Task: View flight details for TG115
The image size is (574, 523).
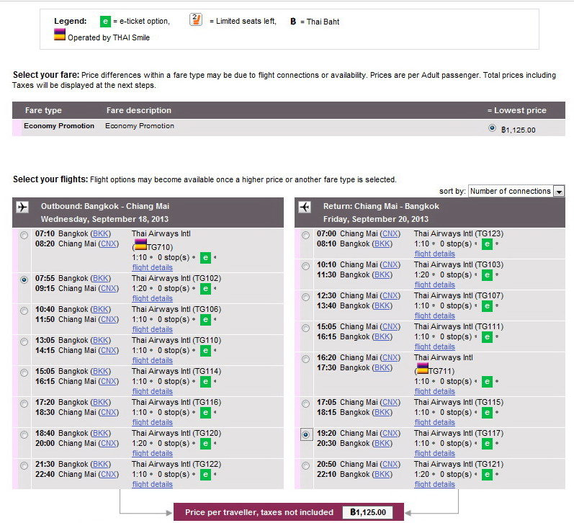Action: point(434,423)
